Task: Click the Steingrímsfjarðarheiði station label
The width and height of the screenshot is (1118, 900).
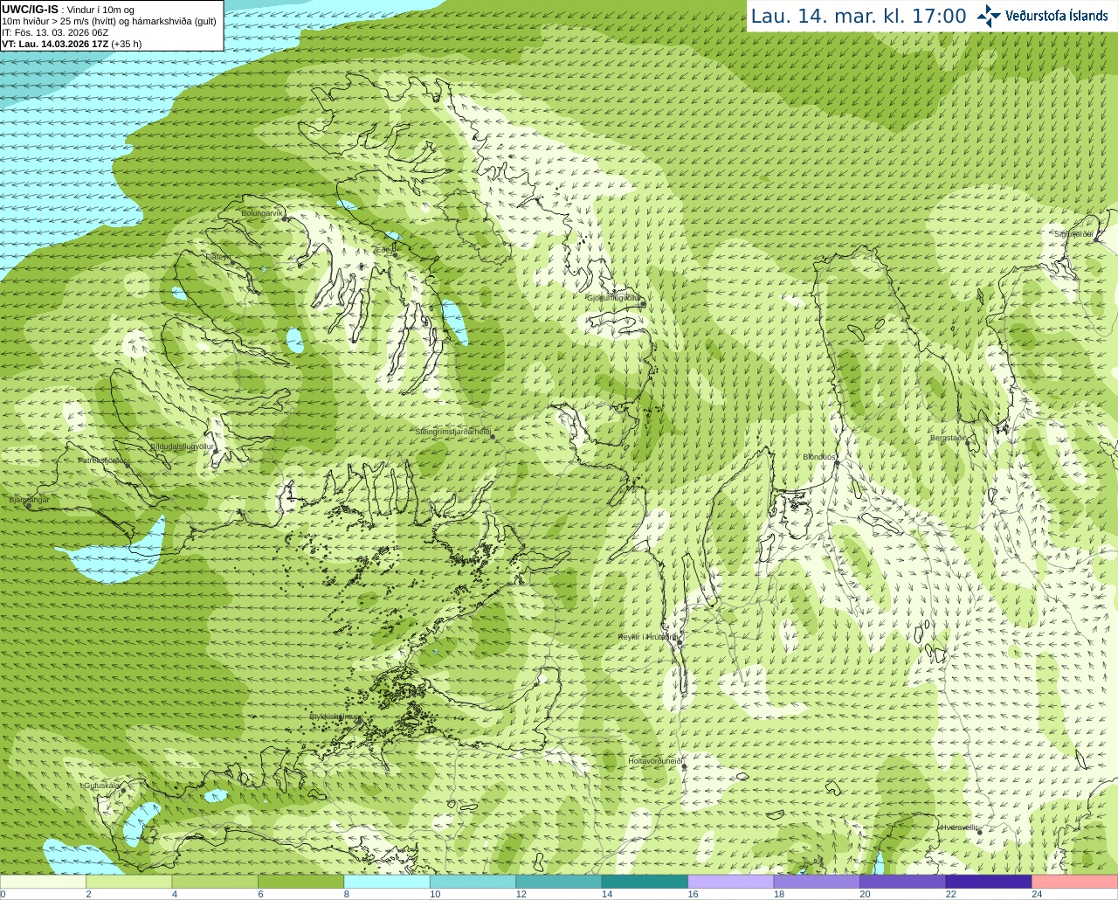Action: click(452, 432)
